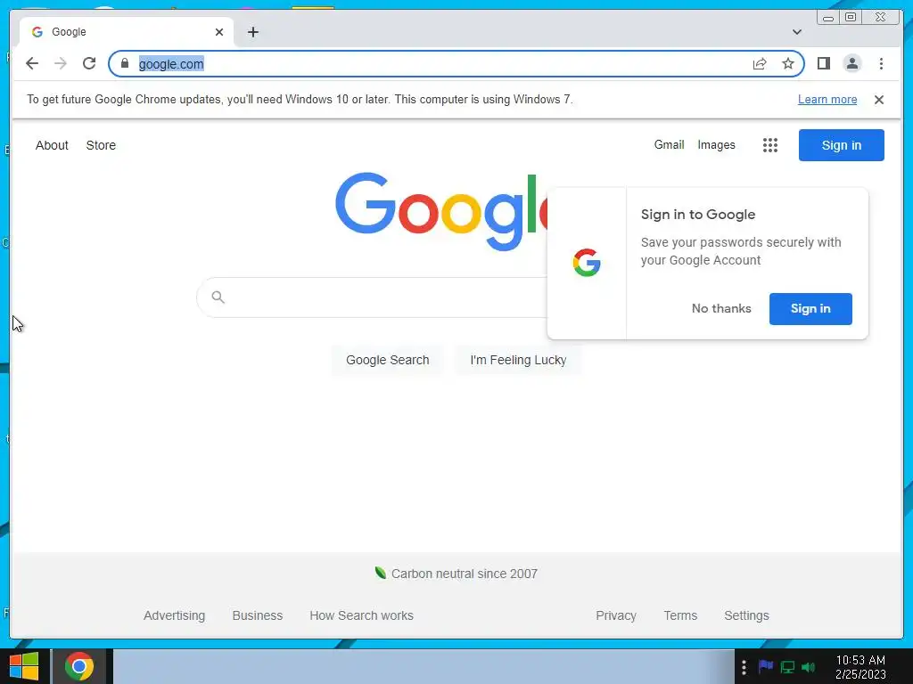Image resolution: width=913 pixels, height=684 pixels.
Task: Open the About link
Action: 52,145
